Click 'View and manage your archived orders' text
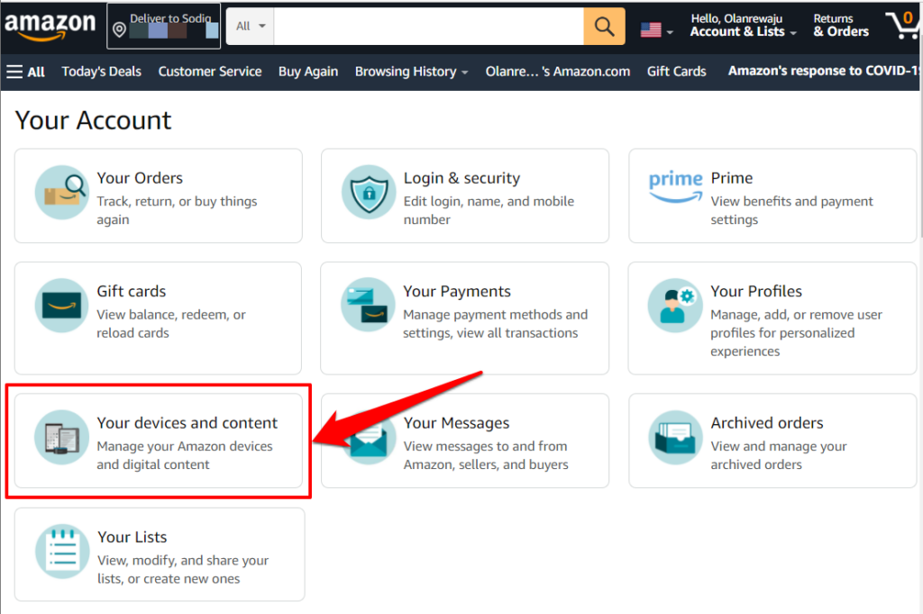Screen dimensions: 923x614 click(x=779, y=456)
